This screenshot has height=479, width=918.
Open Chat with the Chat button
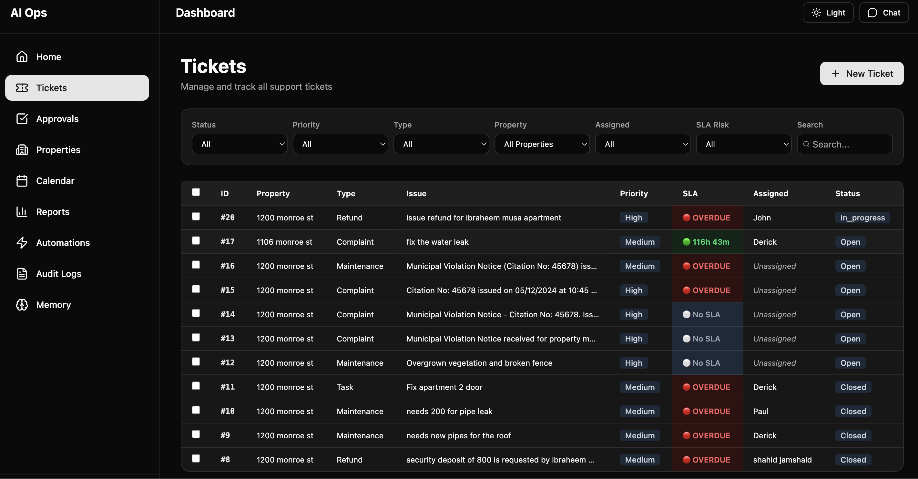[x=883, y=13]
